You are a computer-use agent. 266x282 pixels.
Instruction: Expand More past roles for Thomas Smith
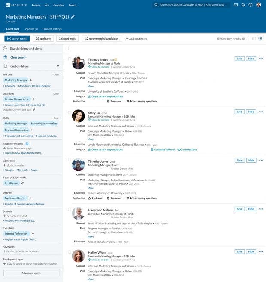(x=91, y=86)
